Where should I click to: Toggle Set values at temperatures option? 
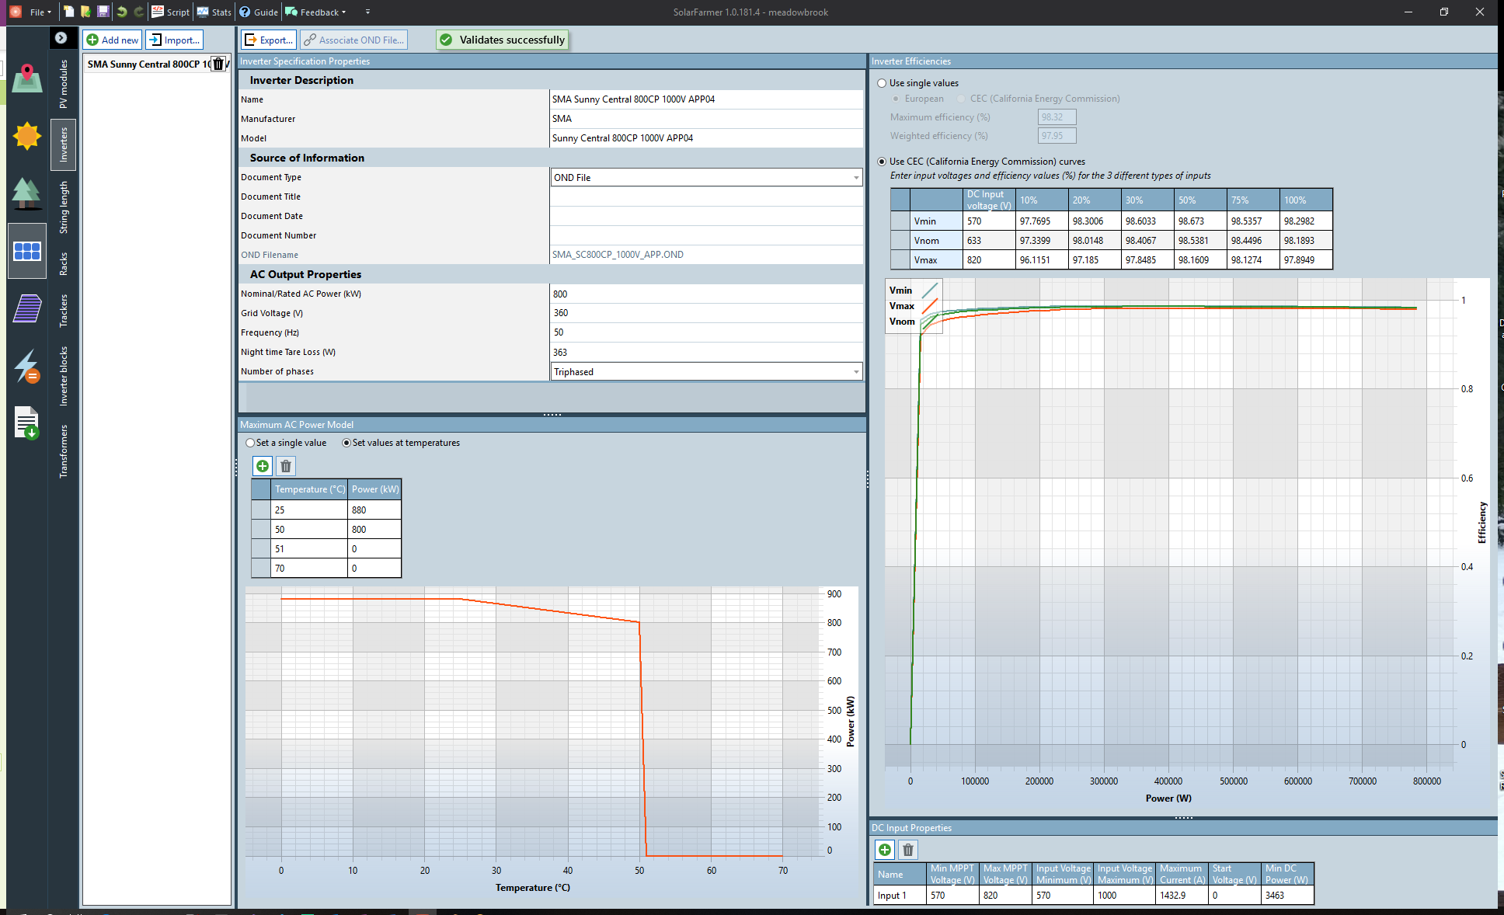pos(346,443)
